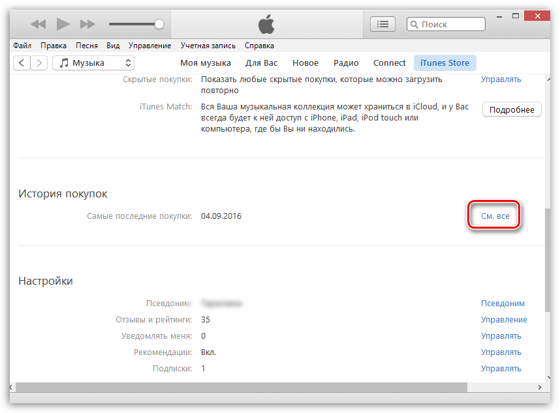Click the Псевдоним edit link

pos(503,304)
